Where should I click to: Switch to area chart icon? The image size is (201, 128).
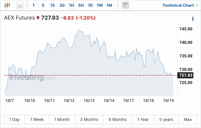click(20, 5)
